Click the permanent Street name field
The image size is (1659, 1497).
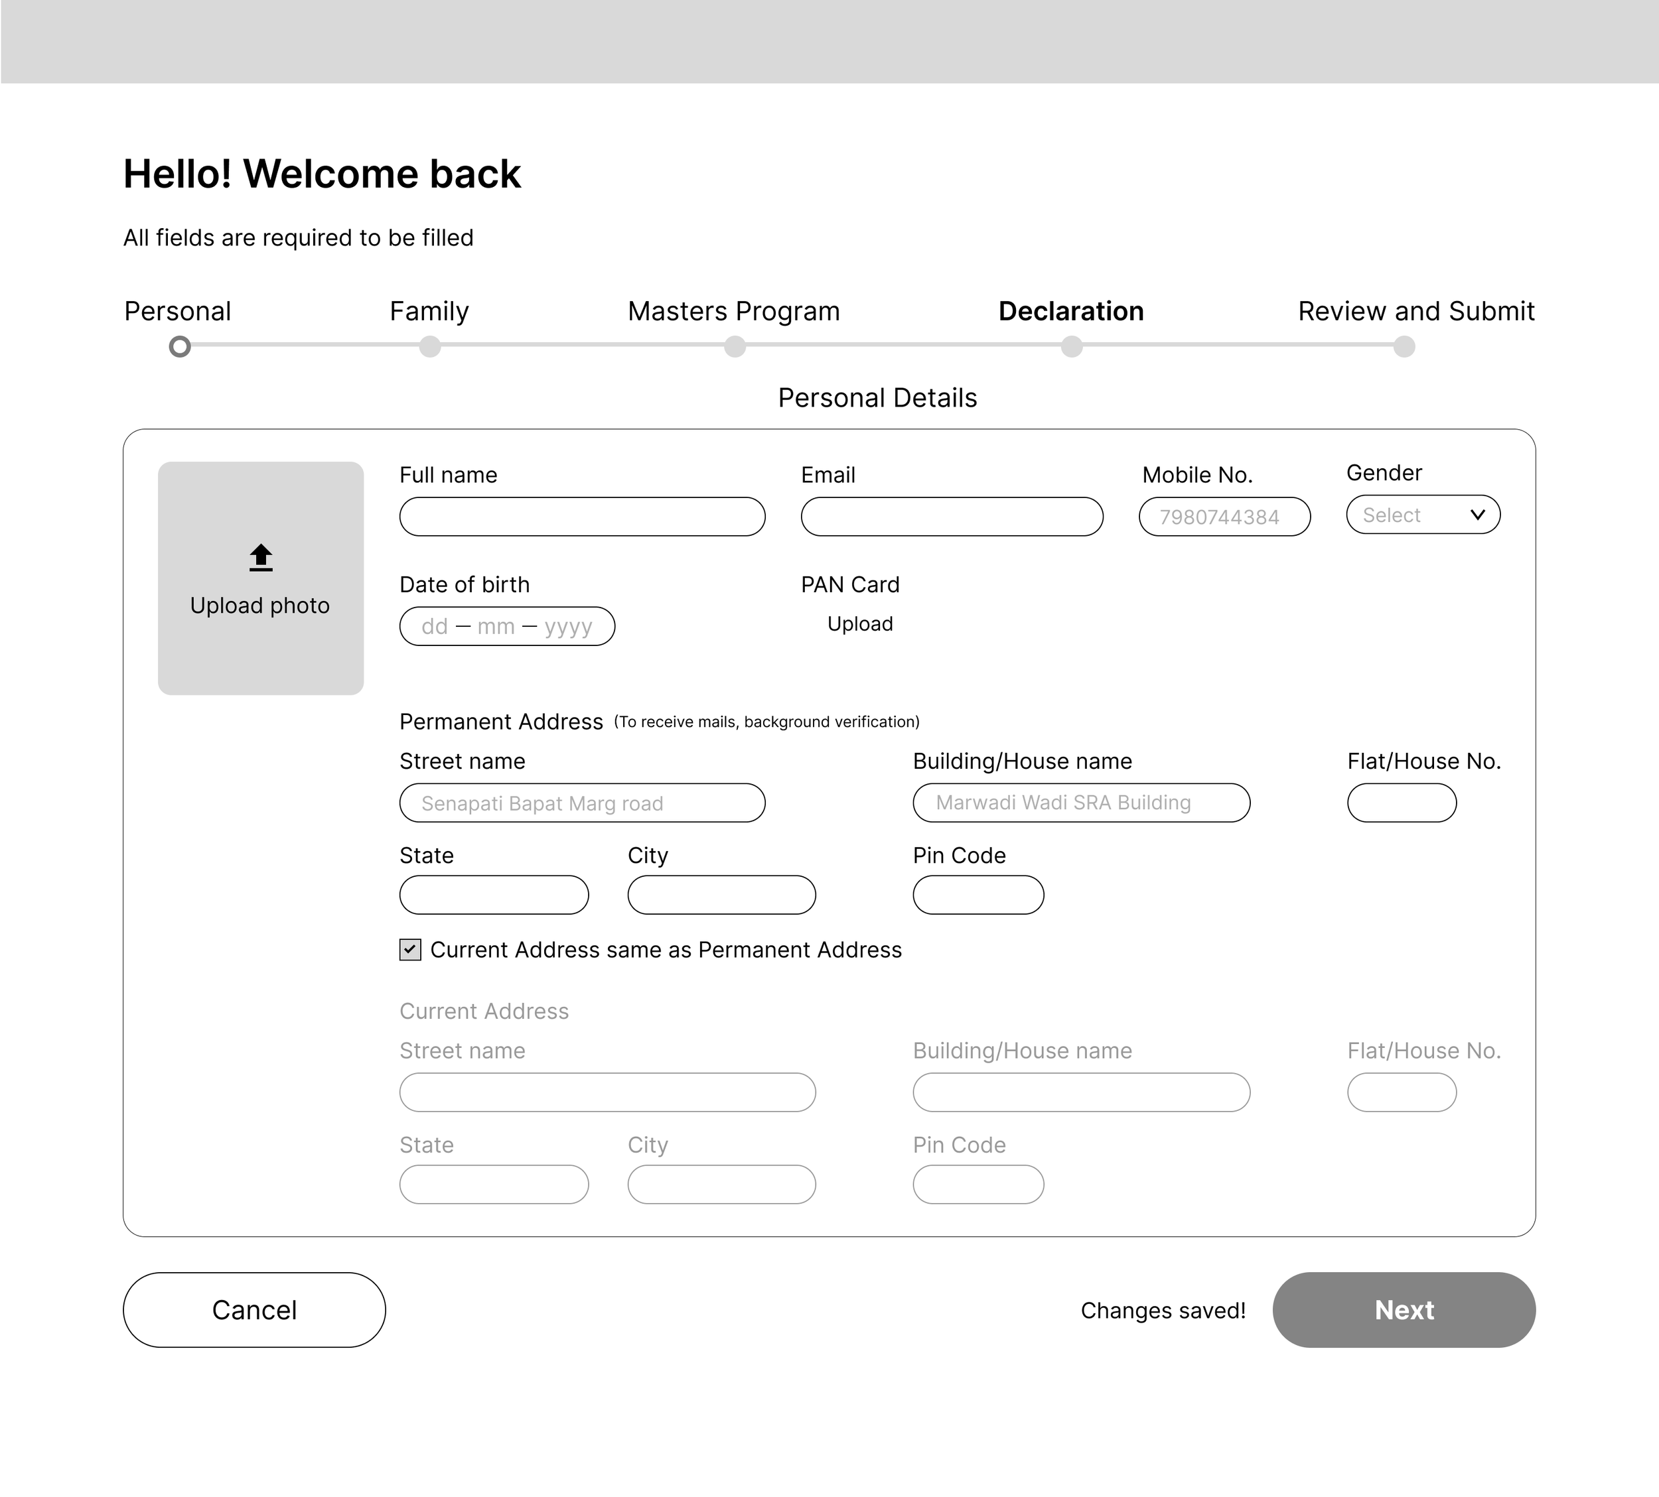(582, 803)
